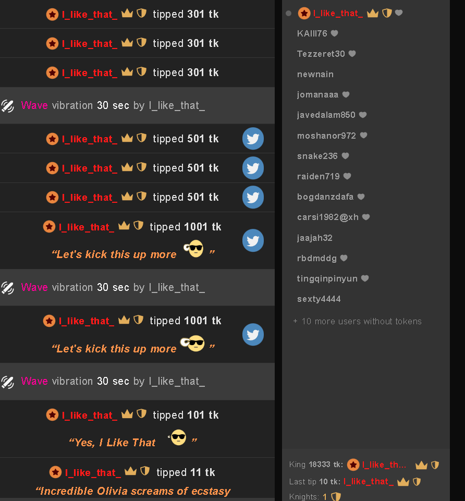Click I_like_that_ username on the 101 tk tip
The height and width of the screenshot is (501, 465).
tap(90, 415)
